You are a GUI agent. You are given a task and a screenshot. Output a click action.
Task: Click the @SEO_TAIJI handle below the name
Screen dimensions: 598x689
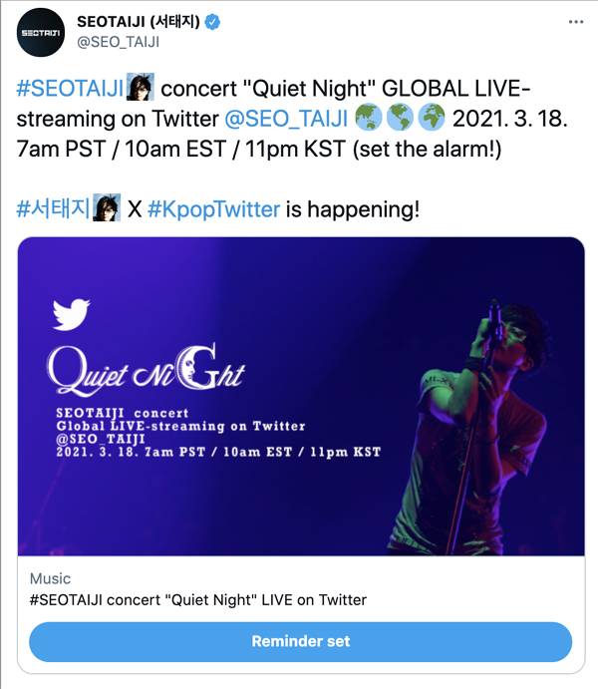(119, 42)
